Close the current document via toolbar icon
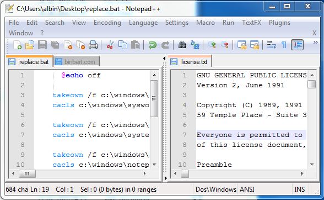Image resolution: width=324 pixels, height=200 pixels. [68, 45]
